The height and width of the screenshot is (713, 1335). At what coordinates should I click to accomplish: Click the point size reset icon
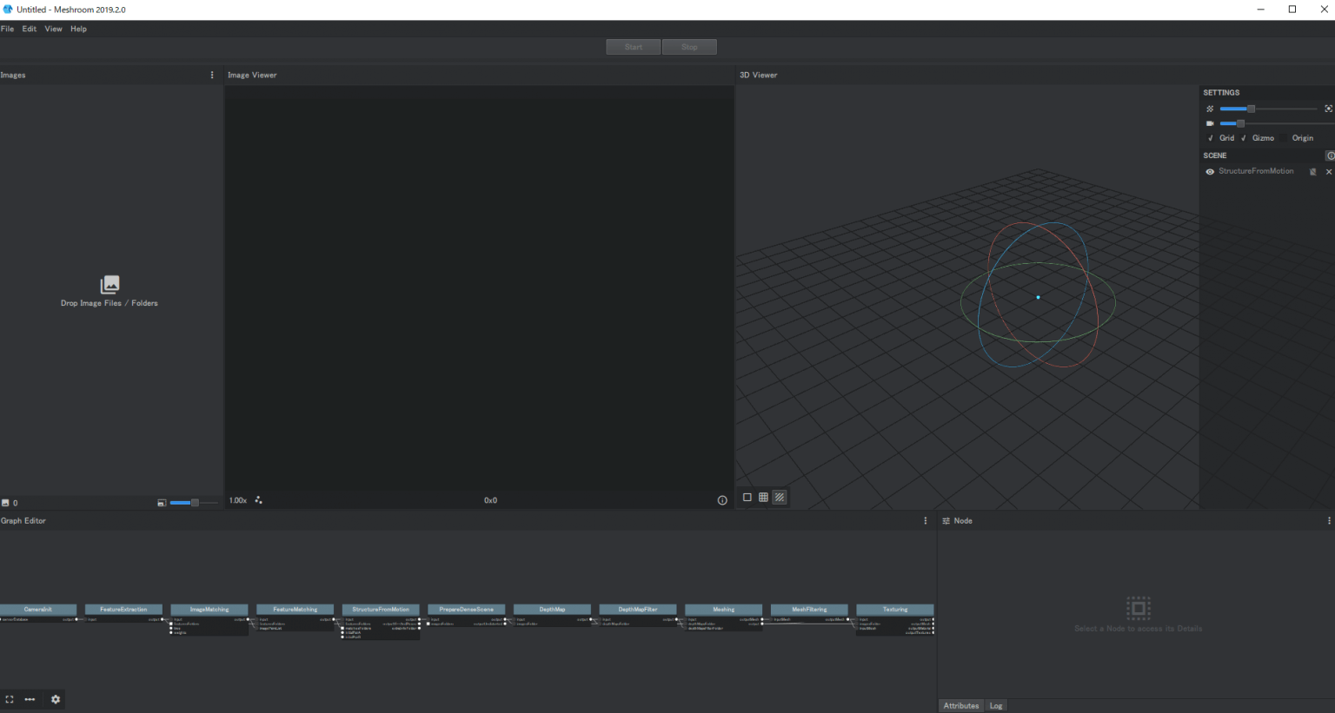pyautogui.click(x=1328, y=109)
